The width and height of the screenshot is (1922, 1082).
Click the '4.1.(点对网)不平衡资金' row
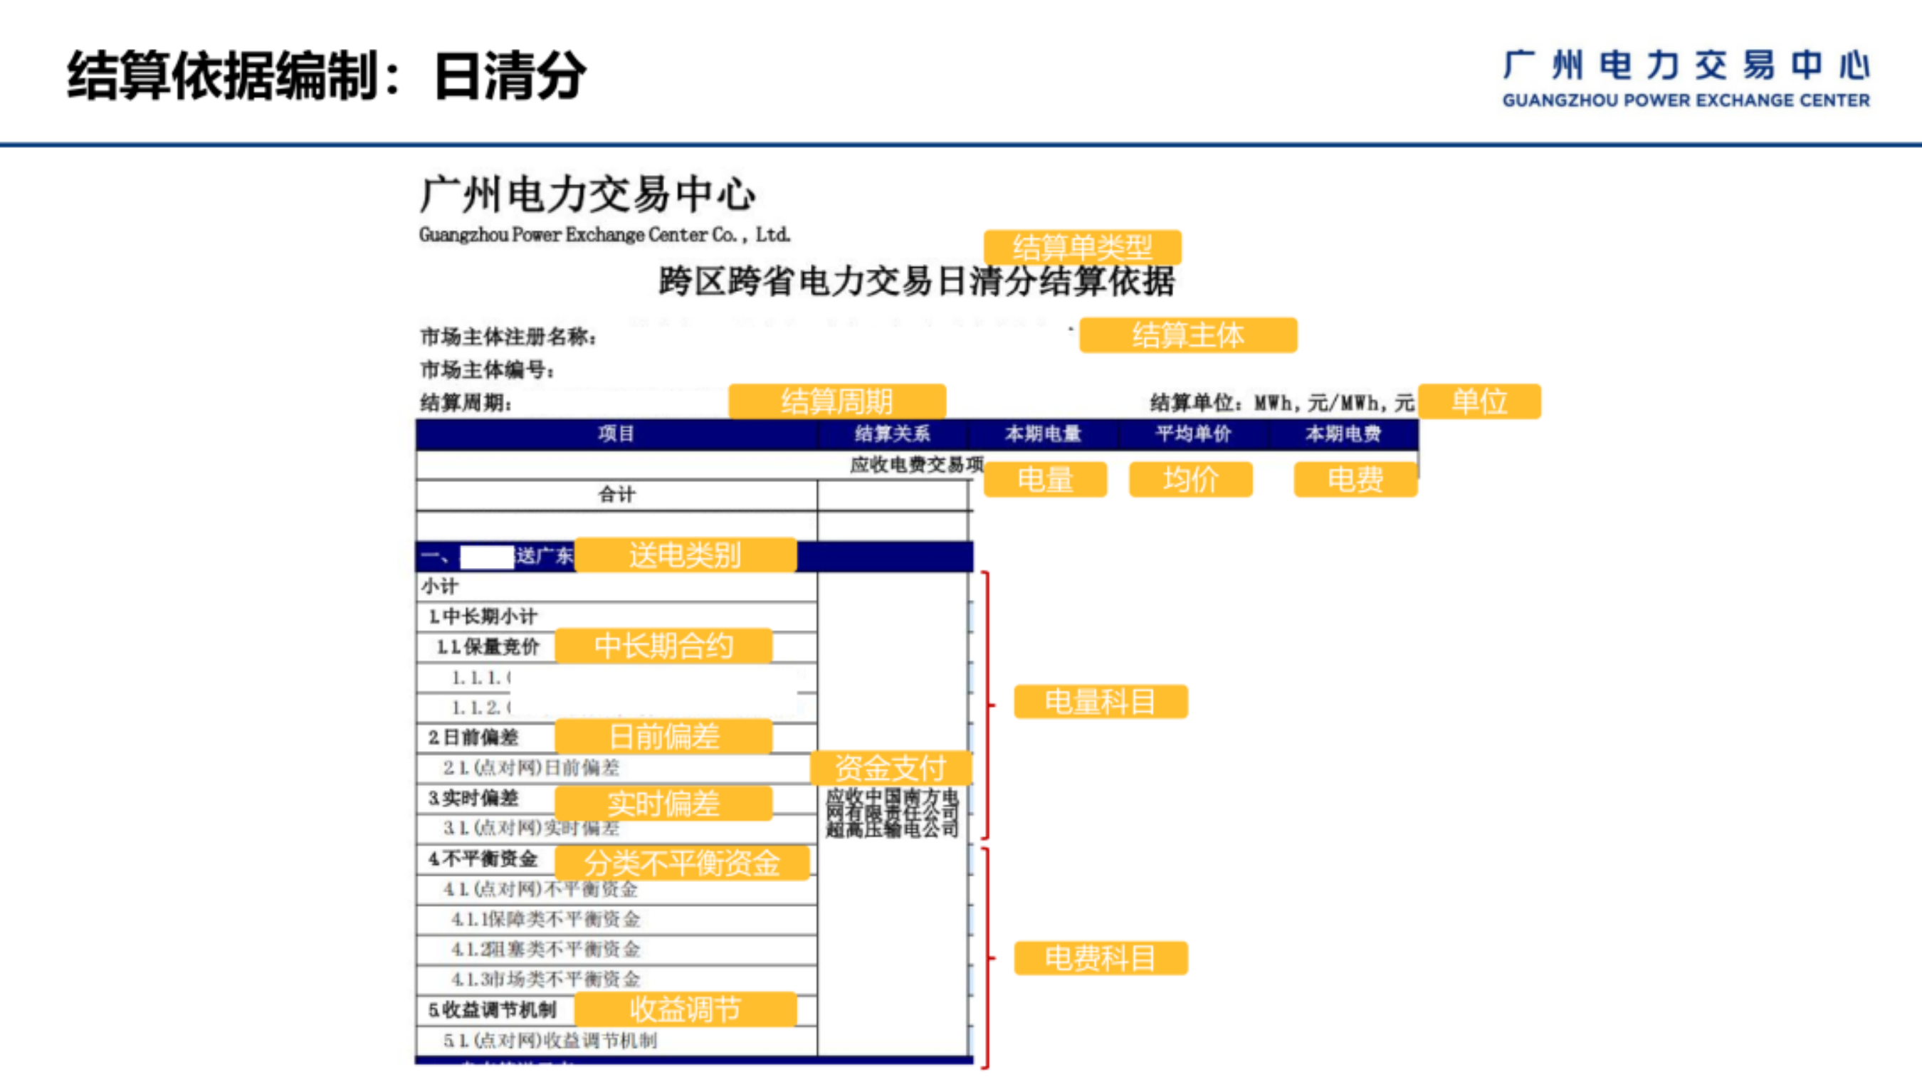[616, 890]
